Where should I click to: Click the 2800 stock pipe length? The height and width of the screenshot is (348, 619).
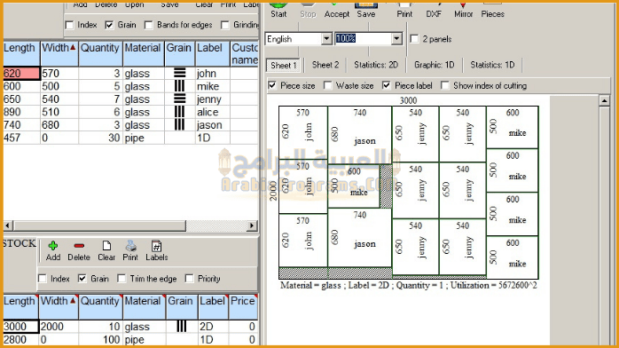(x=21, y=339)
